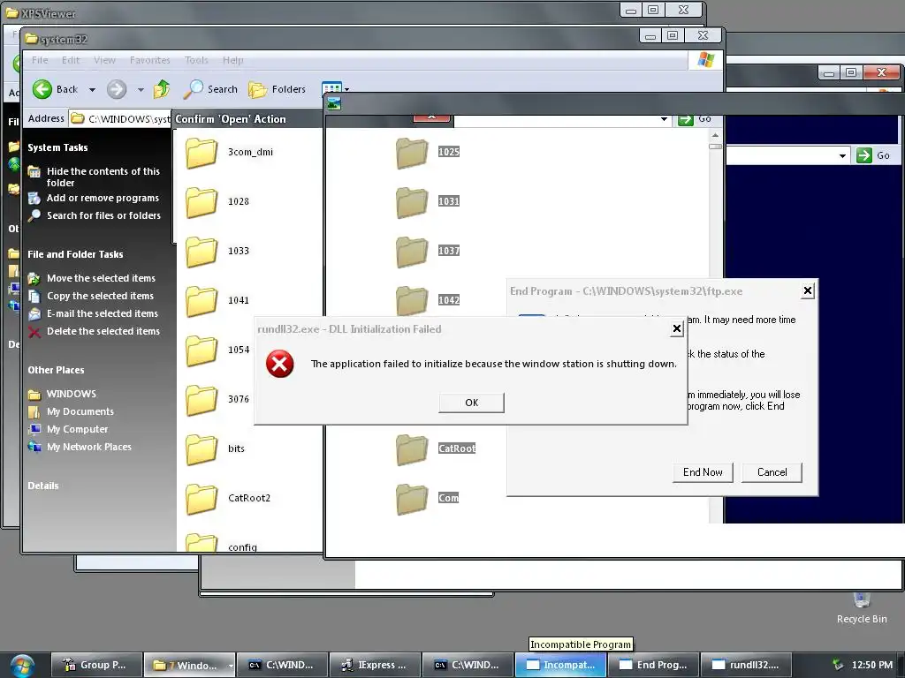Close the End Program ftp.exe dialog
This screenshot has height=678, width=905.
(808, 291)
